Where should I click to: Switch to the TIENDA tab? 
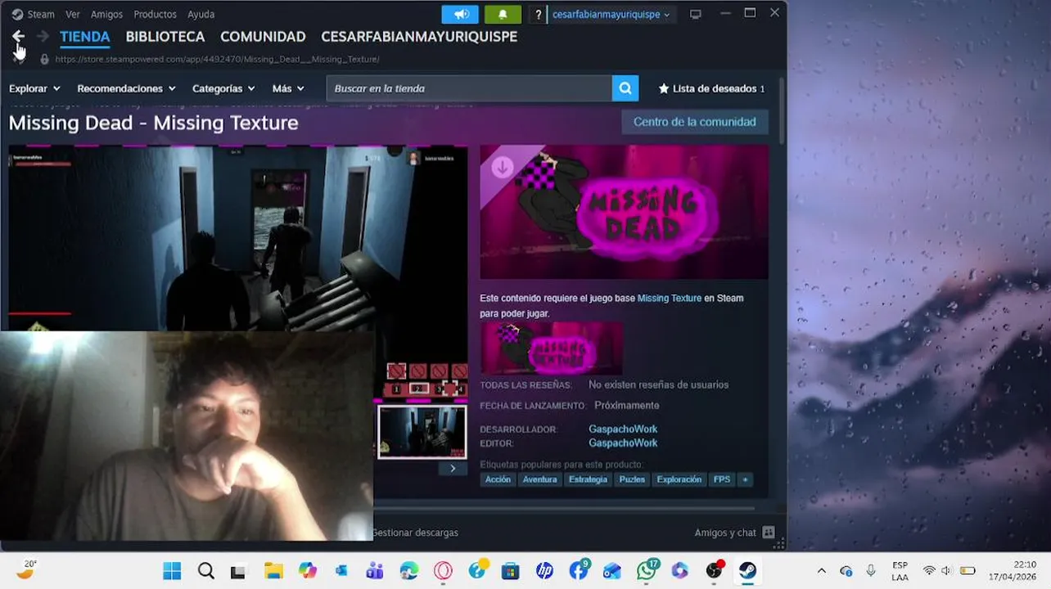(x=85, y=37)
